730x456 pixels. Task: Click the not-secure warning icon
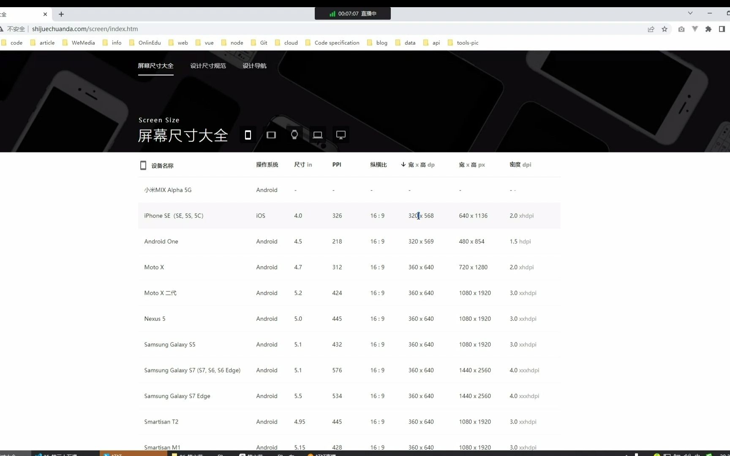click(x=2, y=29)
